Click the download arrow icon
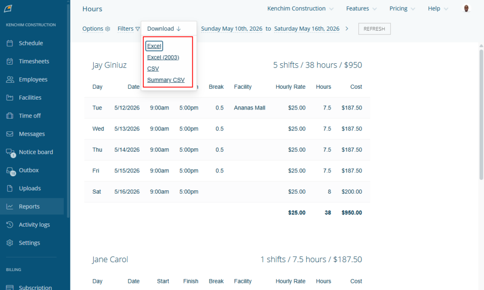This screenshot has height=290, width=484. point(178,29)
